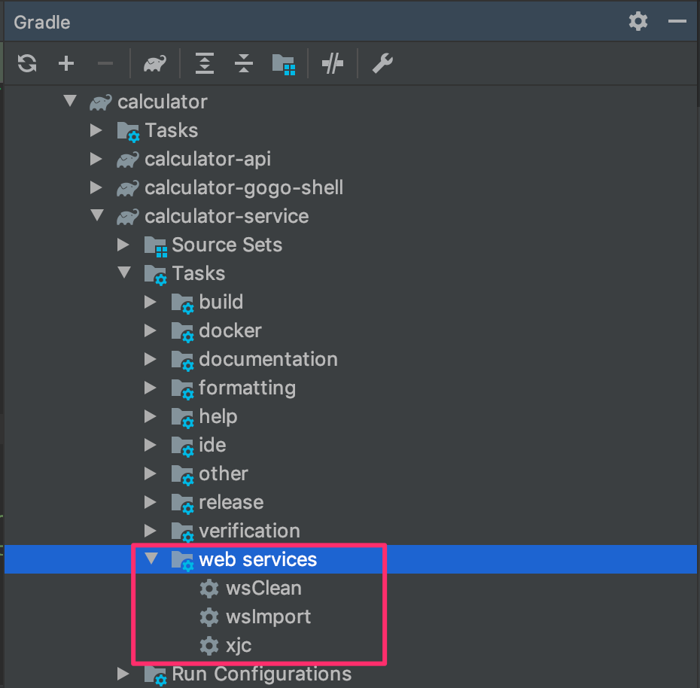Expand the calculator-api module
This screenshot has height=688, width=700.
(96, 159)
